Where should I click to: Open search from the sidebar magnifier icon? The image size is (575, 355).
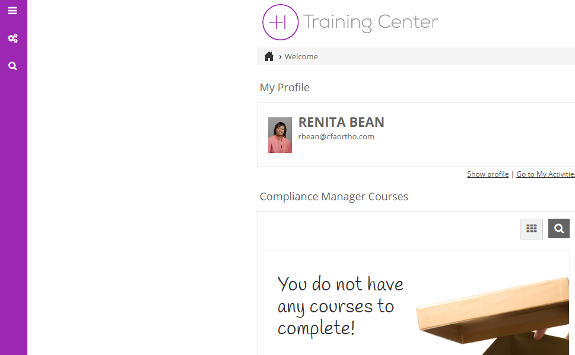click(x=12, y=66)
